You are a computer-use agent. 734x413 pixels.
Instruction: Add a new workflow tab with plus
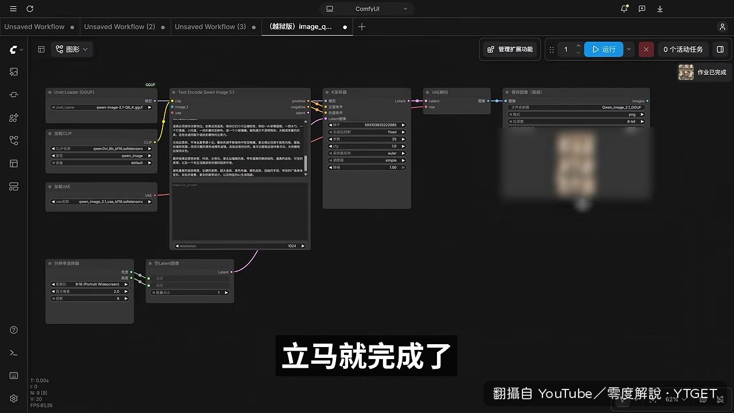362,27
